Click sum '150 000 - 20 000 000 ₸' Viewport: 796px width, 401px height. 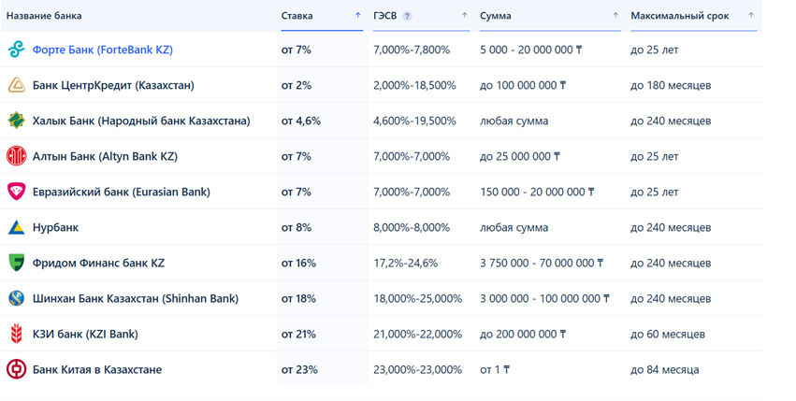[x=537, y=192]
